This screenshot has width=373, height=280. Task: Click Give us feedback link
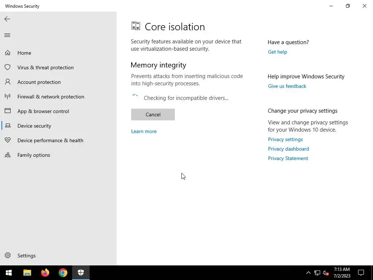pyautogui.click(x=287, y=86)
